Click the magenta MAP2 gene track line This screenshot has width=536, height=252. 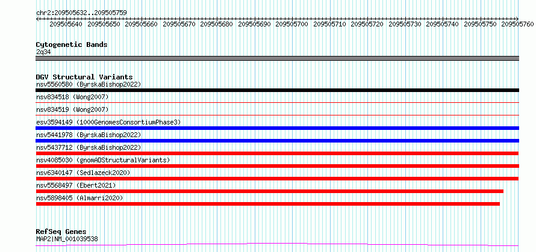[x=277, y=244]
